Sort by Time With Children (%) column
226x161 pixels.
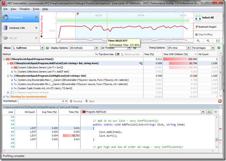[180, 54]
